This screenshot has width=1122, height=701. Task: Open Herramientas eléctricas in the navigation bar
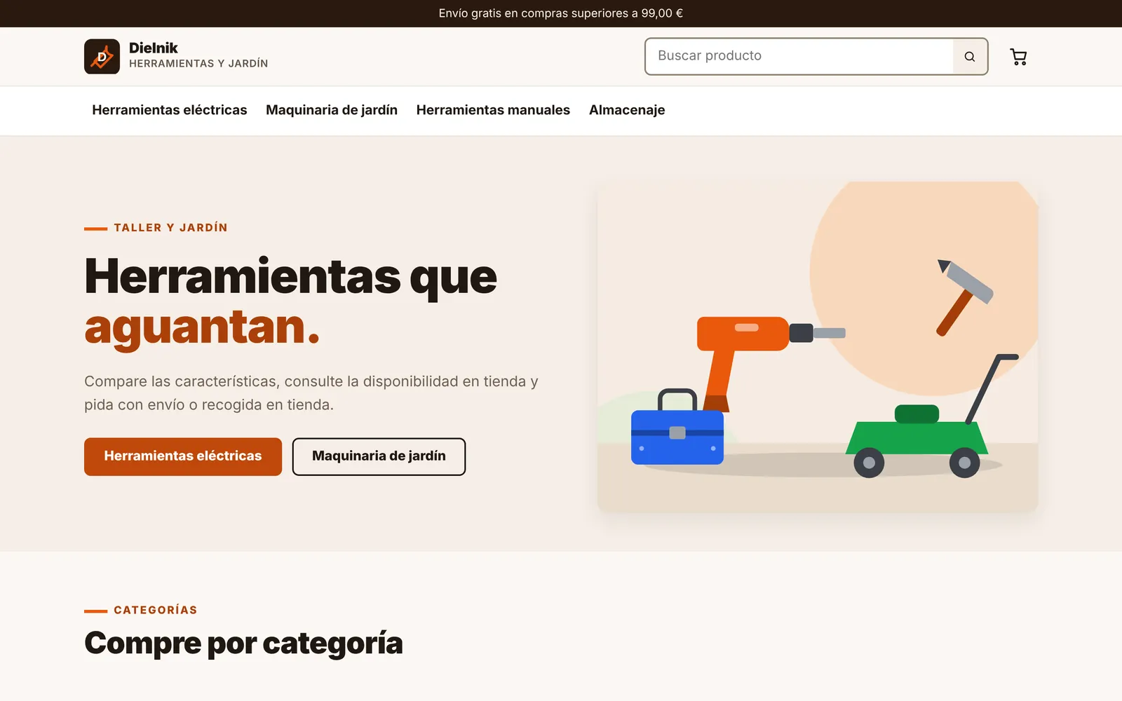170,110
